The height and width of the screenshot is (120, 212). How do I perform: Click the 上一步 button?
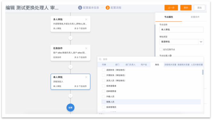(171, 8)
